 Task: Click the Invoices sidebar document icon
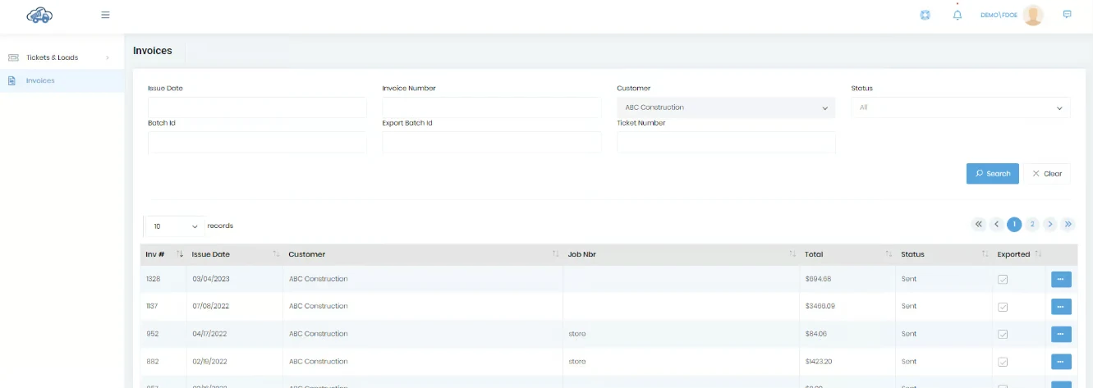11,80
